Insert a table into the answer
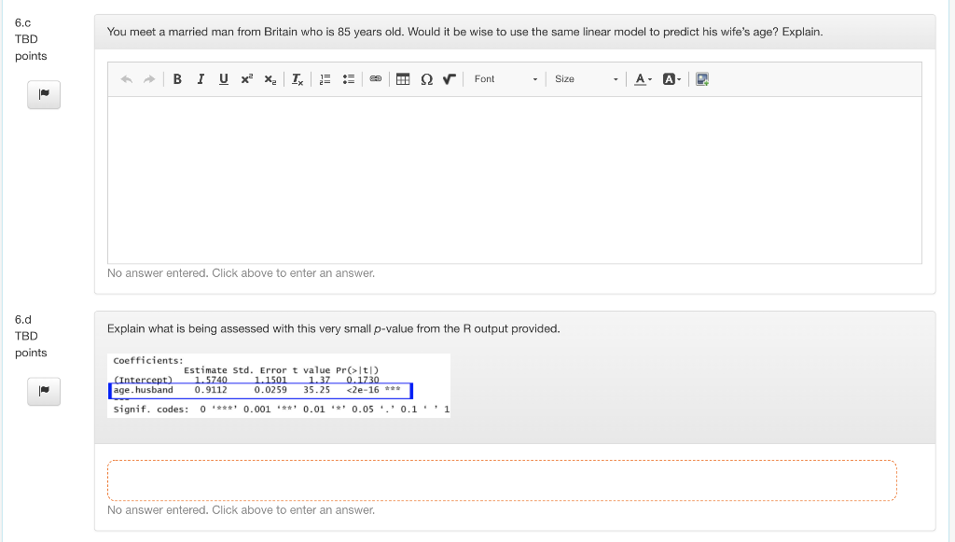 403,79
